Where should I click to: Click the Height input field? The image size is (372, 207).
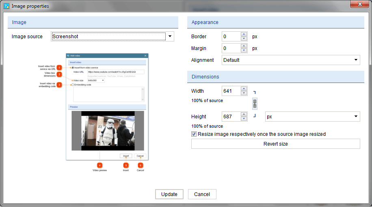[x=231, y=117]
